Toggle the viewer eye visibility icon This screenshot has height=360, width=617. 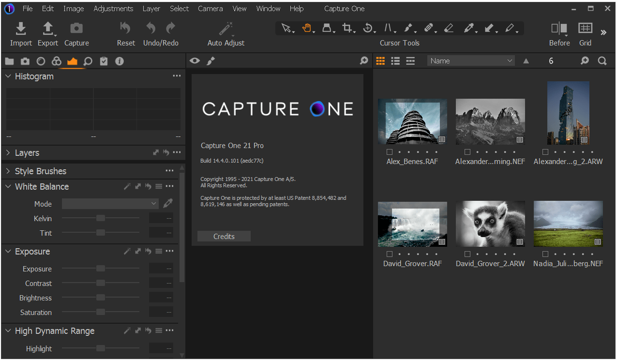[x=195, y=61]
